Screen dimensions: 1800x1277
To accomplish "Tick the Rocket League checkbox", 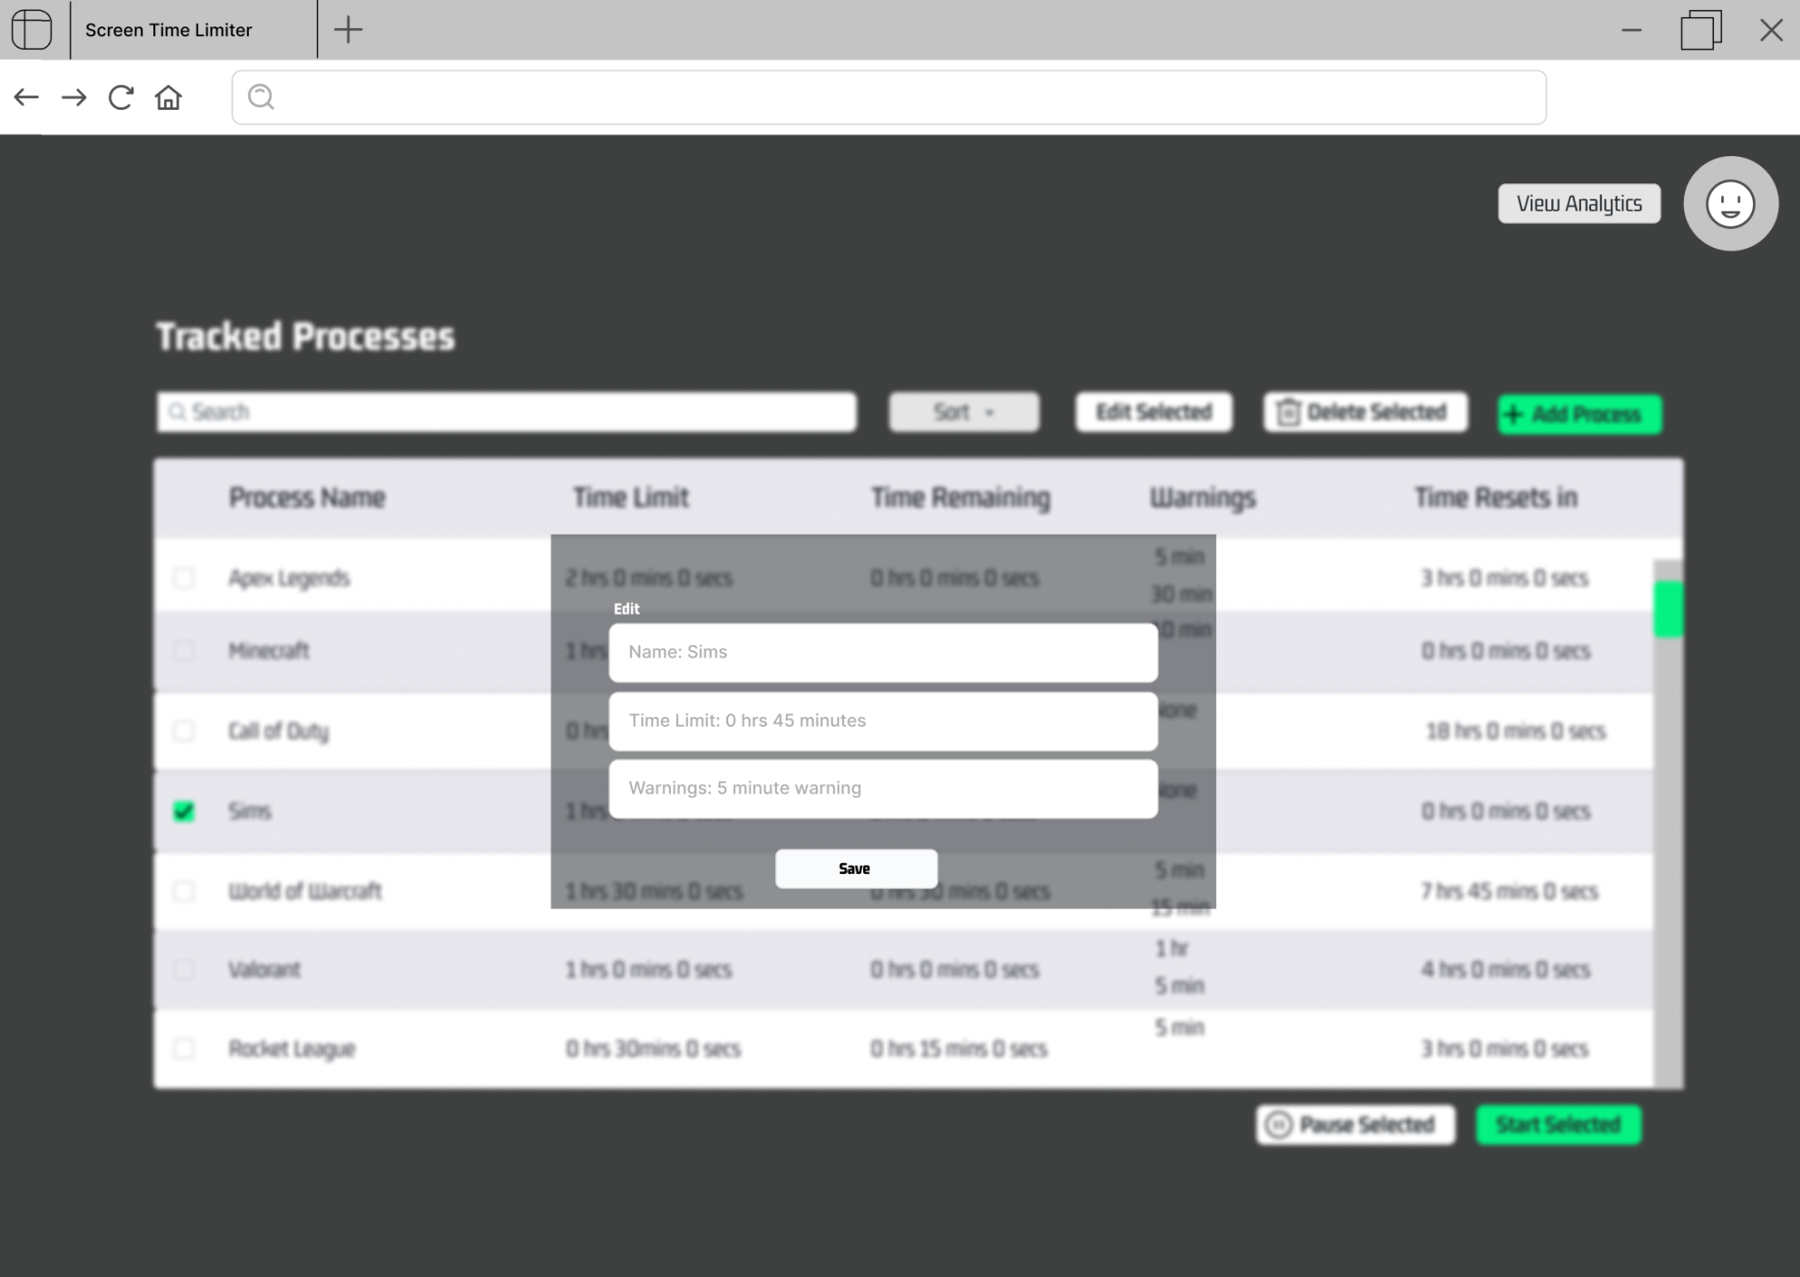I will [x=184, y=1048].
